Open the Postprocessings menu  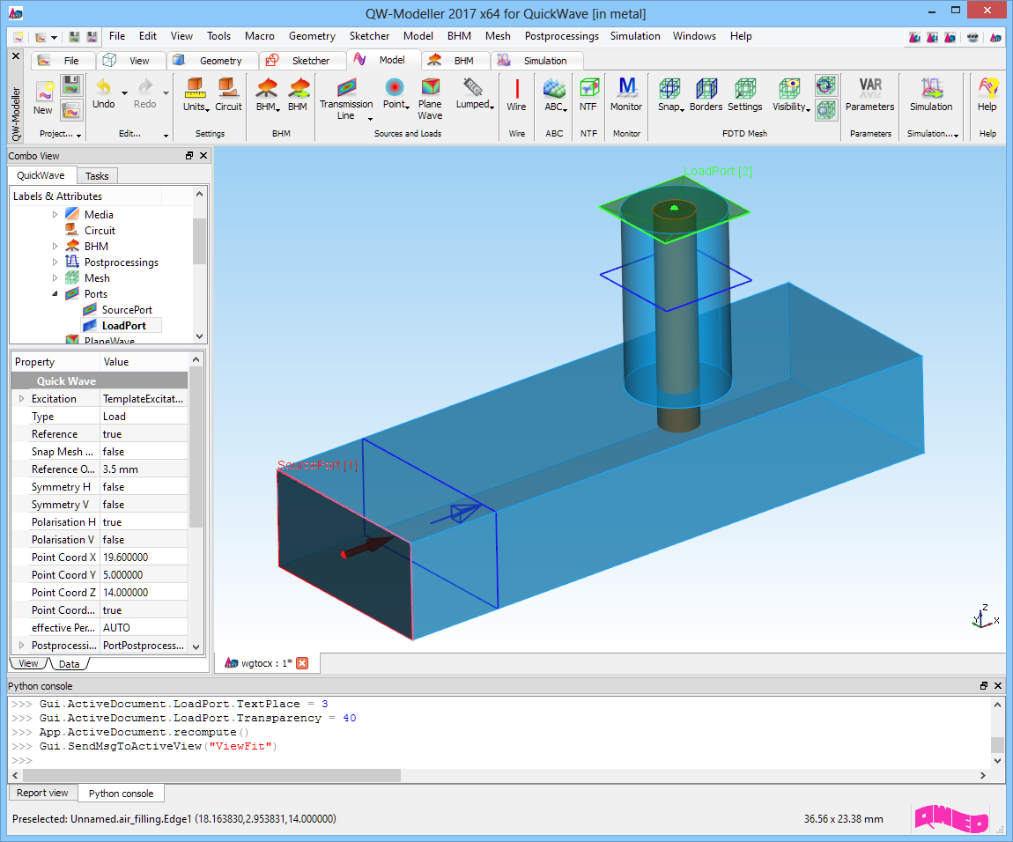(561, 36)
